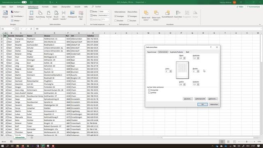This screenshot has height=148, width=263.
Task: Click the Gruppieren group icon
Action: (187, 14)
